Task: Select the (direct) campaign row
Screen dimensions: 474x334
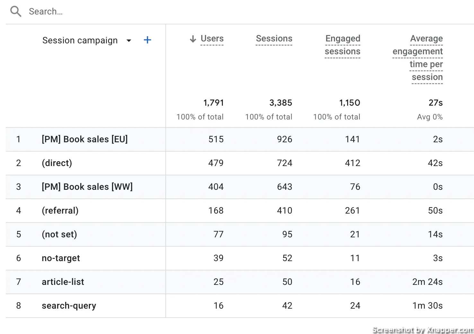Action: 57,163
